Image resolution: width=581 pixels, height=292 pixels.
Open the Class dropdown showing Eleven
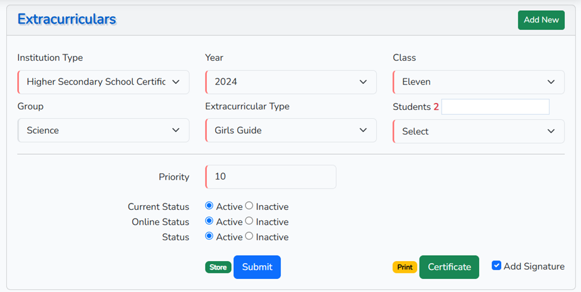[x=479, y=82]
